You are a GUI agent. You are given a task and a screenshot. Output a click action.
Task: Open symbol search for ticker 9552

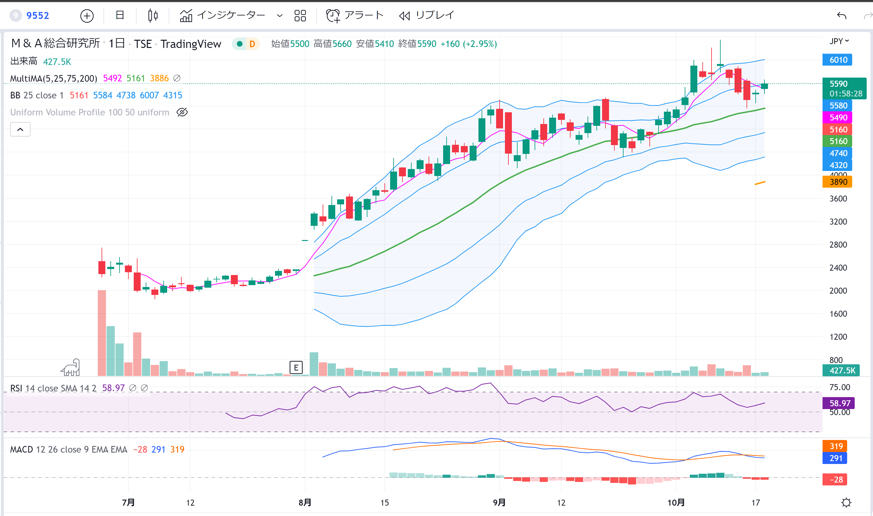[38, 16]
